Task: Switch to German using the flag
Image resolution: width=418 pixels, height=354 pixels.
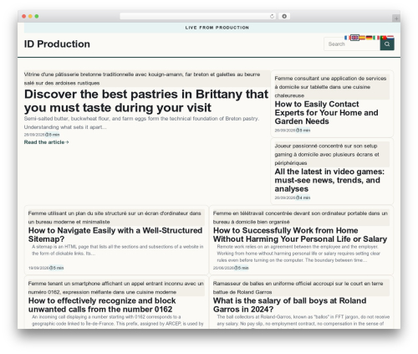Action: (369, 38)
